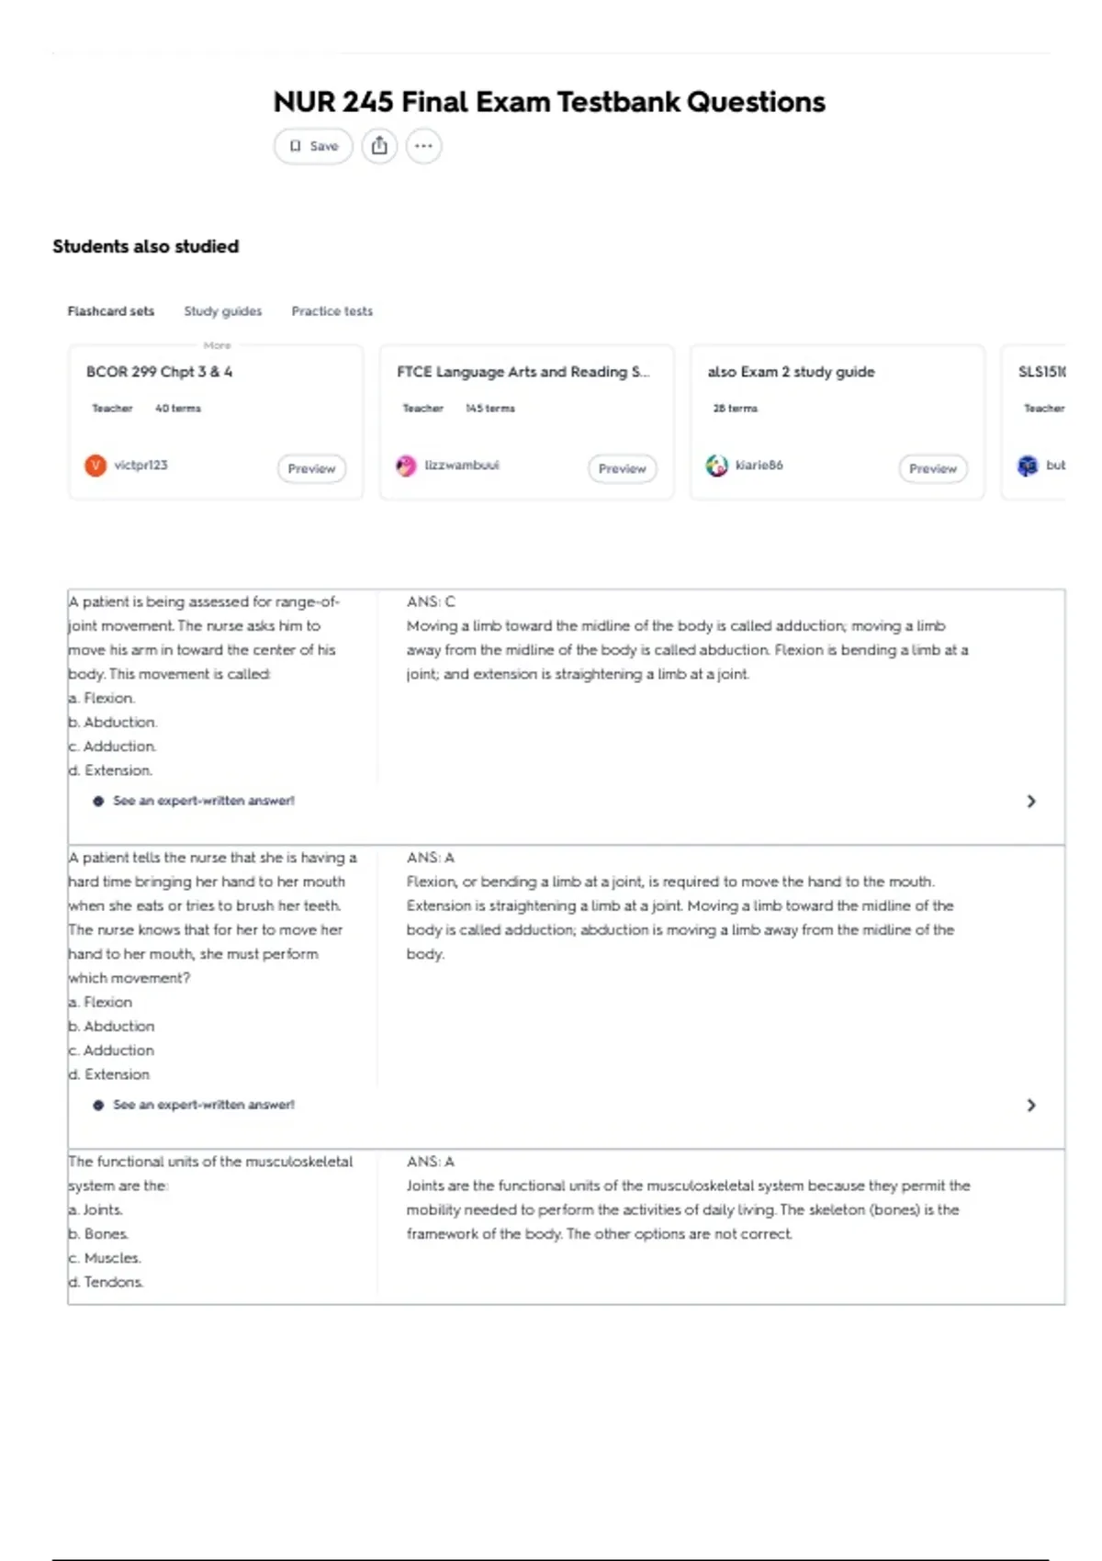Click lizzwambuui profile avatar
Viewport: 1102px width, 1561px height.
(406, 466)
